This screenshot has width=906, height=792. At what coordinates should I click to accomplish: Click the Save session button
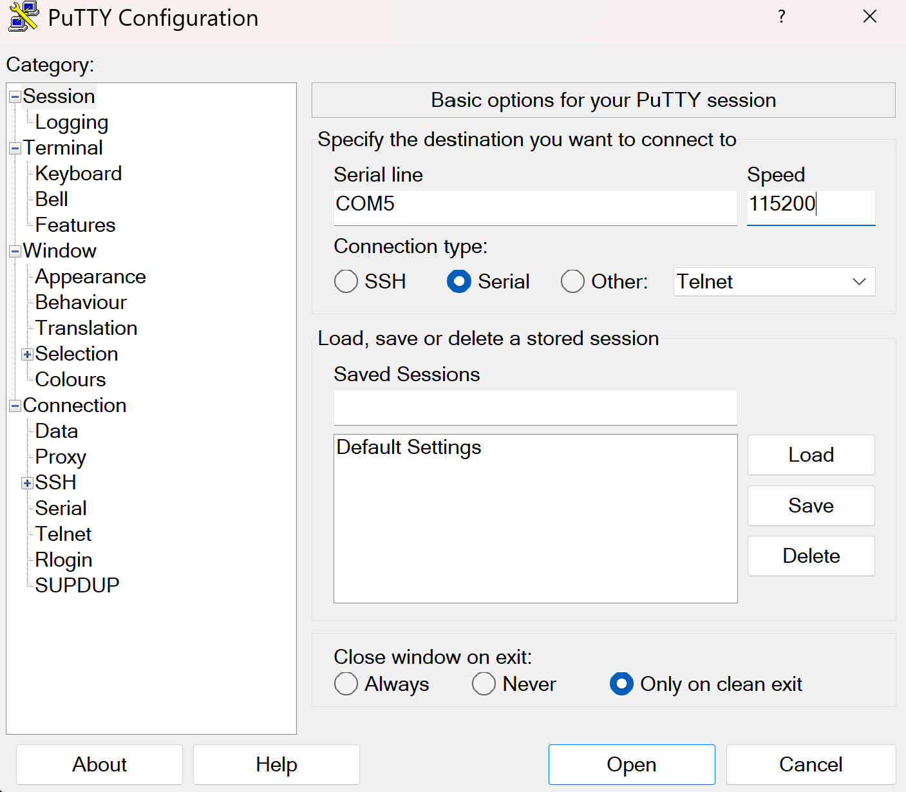click(x=811, y=505)
